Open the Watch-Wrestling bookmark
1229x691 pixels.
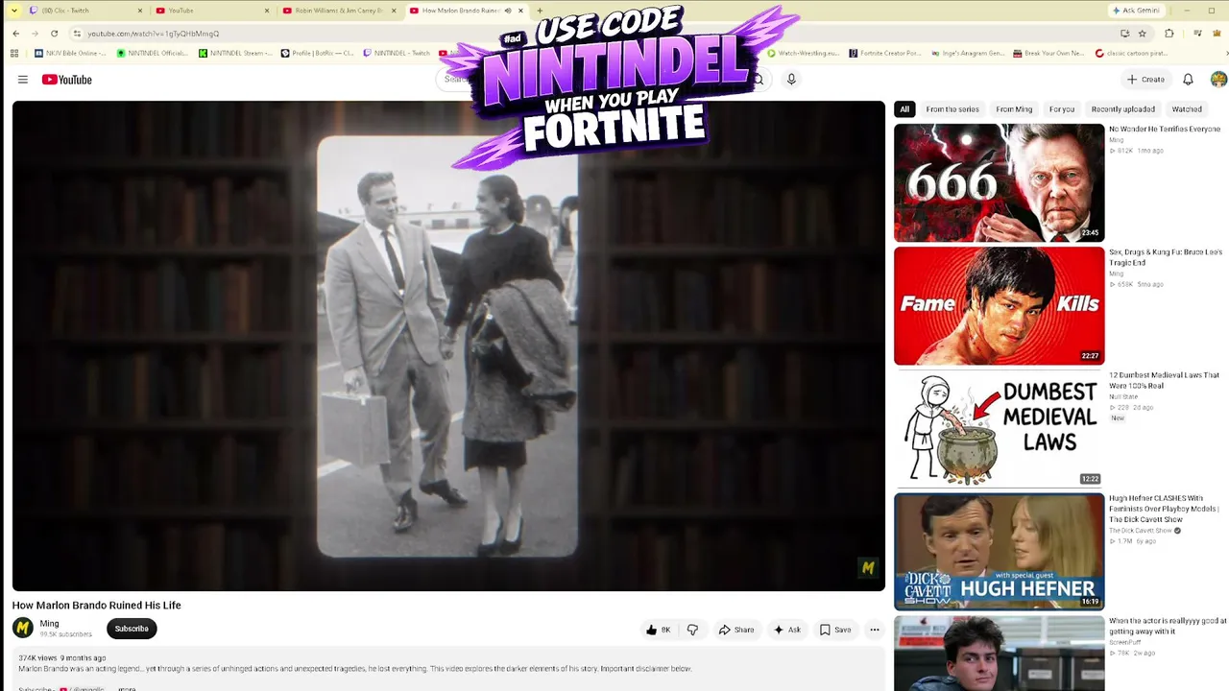[804, 54]
